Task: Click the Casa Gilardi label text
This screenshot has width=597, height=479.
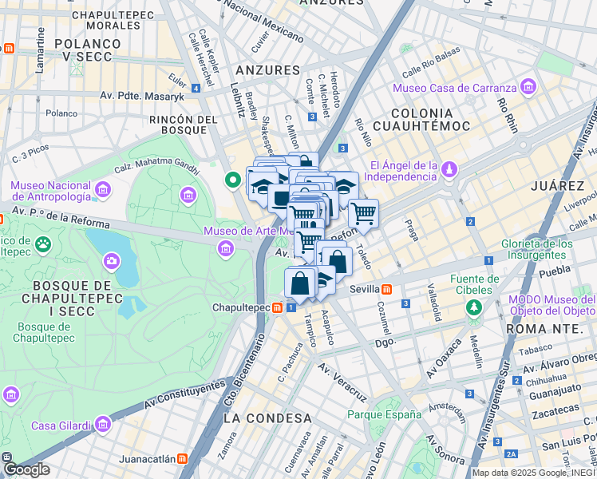Action: point(61,426)
